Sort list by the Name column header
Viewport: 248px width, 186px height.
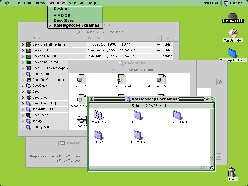click(x=53, y=38)
